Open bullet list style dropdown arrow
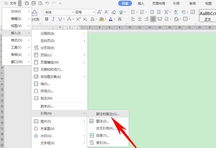The image size is (216, 148). (x=137, y=13)
